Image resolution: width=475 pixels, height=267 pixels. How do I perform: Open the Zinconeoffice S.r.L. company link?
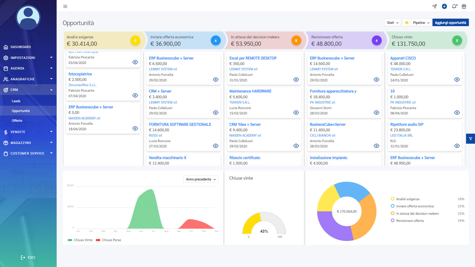82,85
